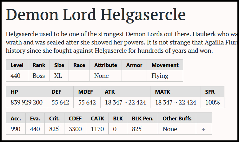Click the Movement value Flying
The height and width of the screenshot is (142, 239).
160,76
